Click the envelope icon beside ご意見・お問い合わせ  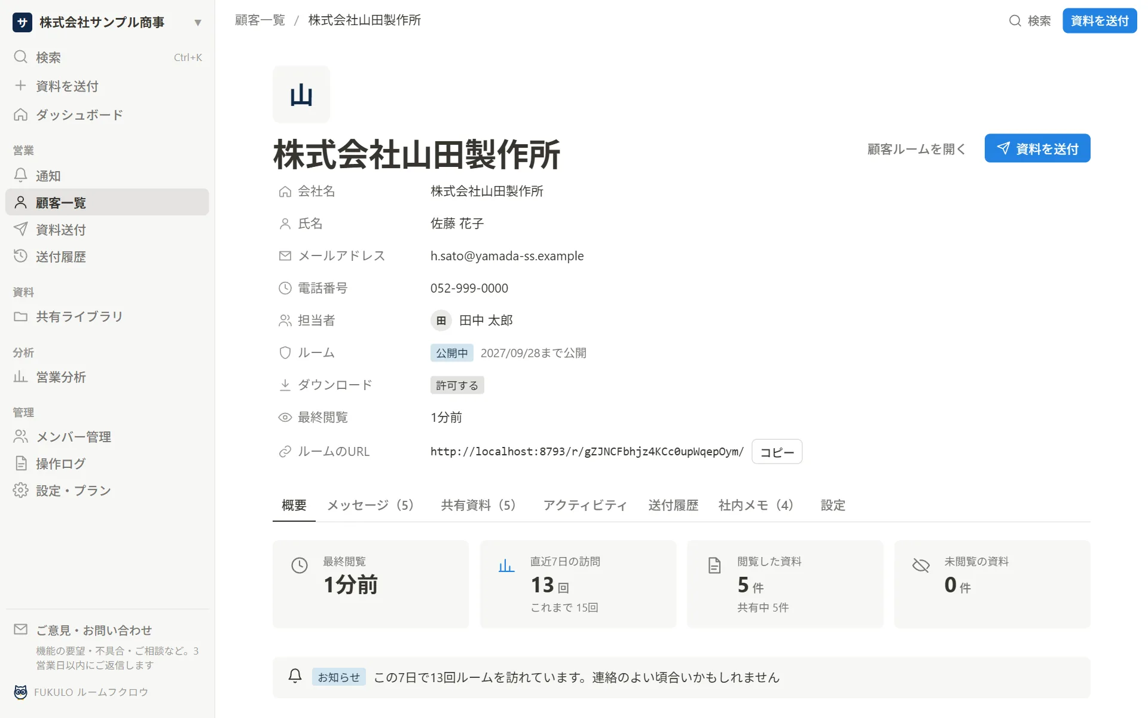point(21,629)
